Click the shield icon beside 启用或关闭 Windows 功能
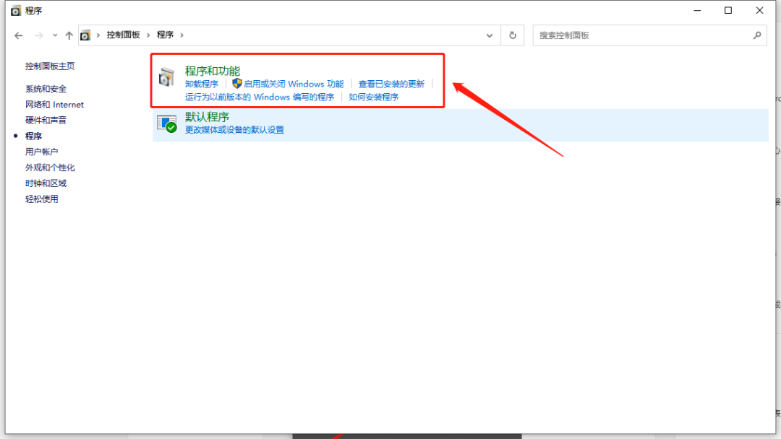 pos(237,84)
